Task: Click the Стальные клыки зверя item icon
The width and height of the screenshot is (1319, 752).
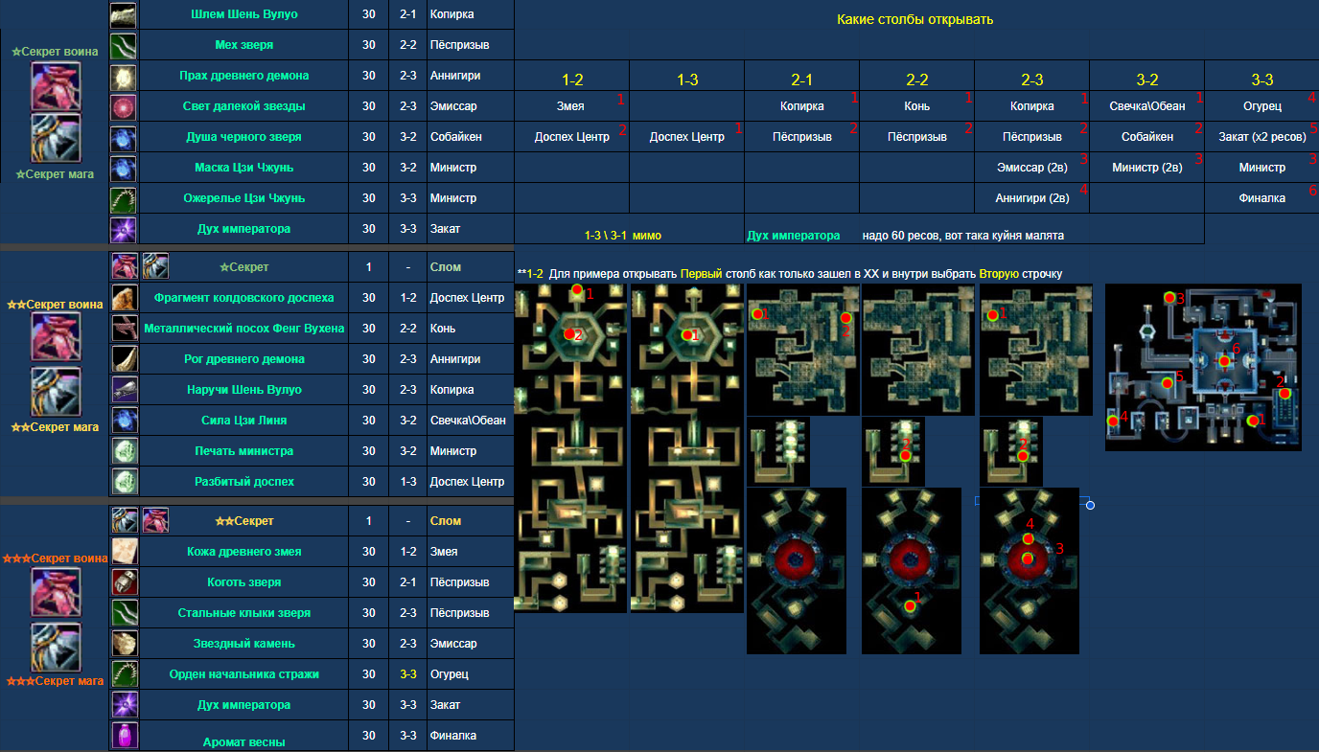Action: 124,613
